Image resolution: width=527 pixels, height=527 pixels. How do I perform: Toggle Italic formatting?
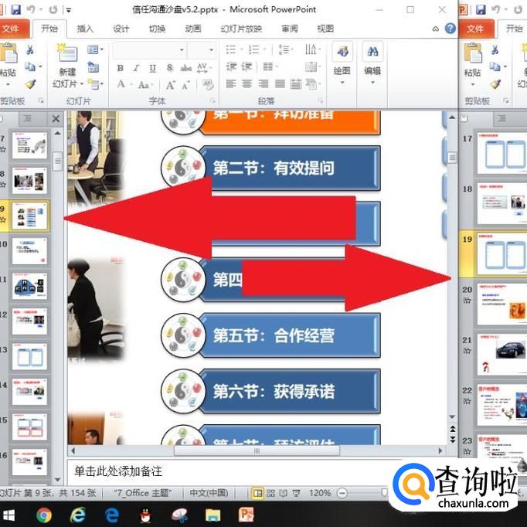point(136,68)
